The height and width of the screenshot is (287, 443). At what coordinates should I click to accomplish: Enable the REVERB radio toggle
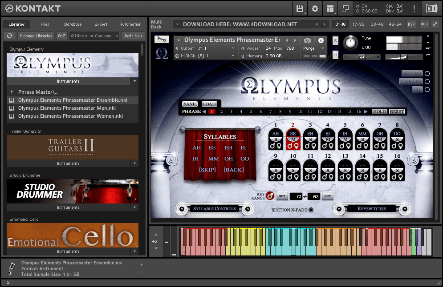pyautogui.click(x=427, y=74)
